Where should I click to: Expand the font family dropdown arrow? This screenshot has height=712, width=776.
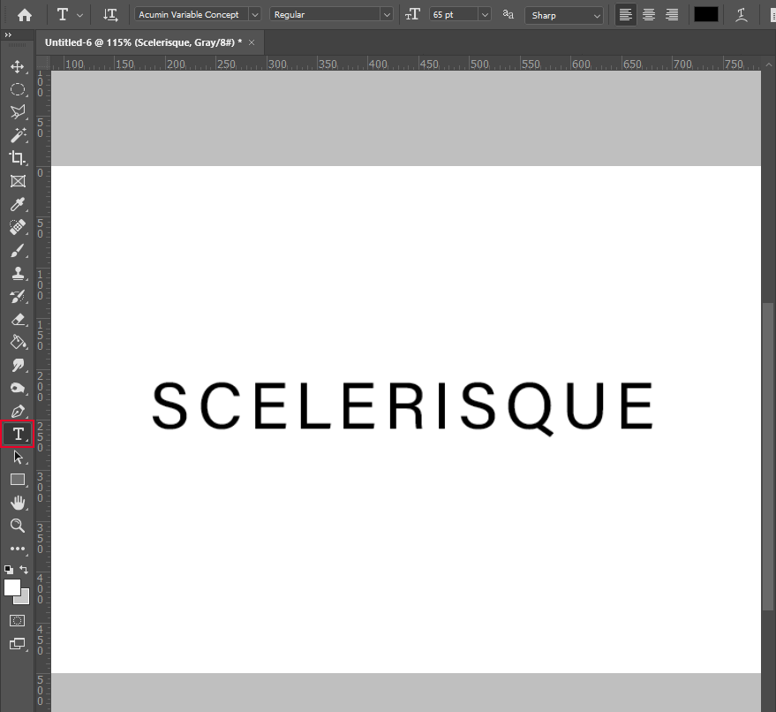click(x=255, y=15)
